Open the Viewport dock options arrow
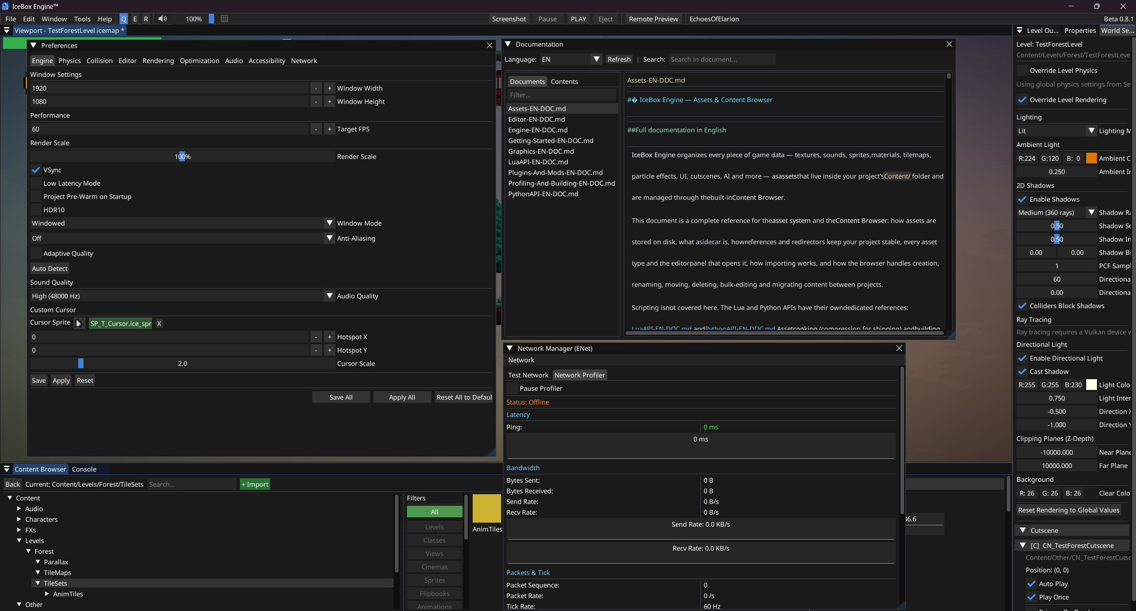This screenshot has height=611, width=1136. tap(7, 30)
